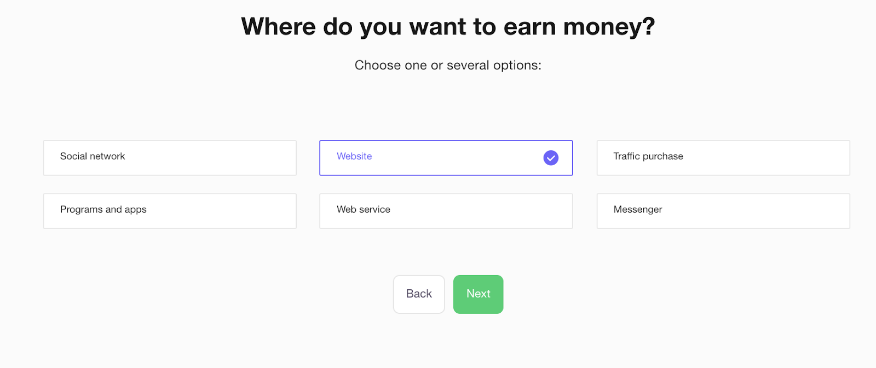Go to the next step with Next
Screen dimensions: 876x368
(x=478, y=294)
